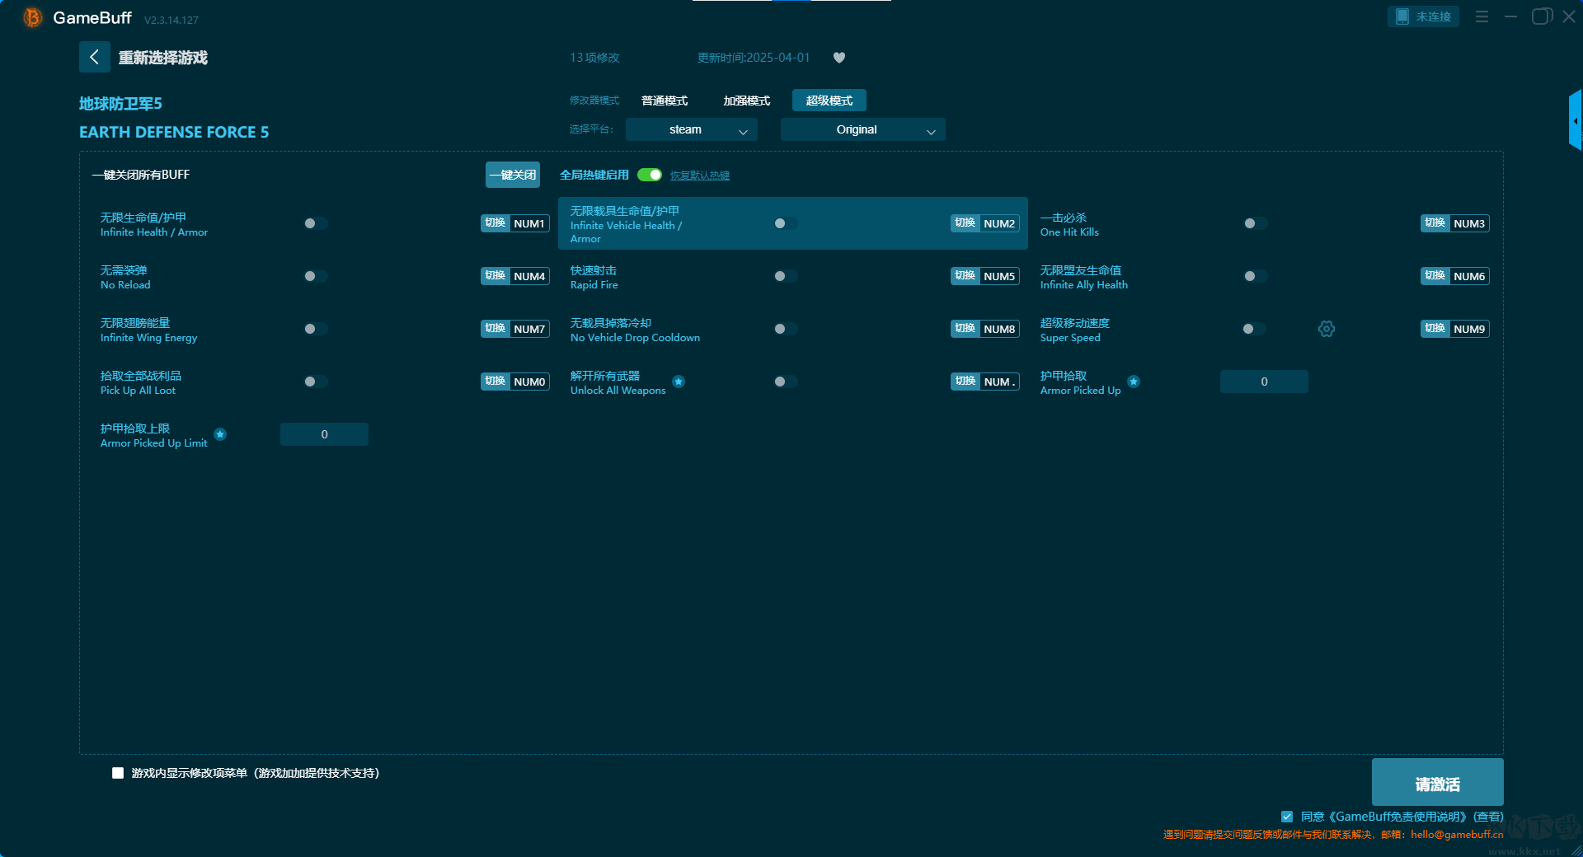Image resolution: width=1583 pixels, height=857 pixels.
Task: Open the steam platform dropdown
Action: click(691, 130)
